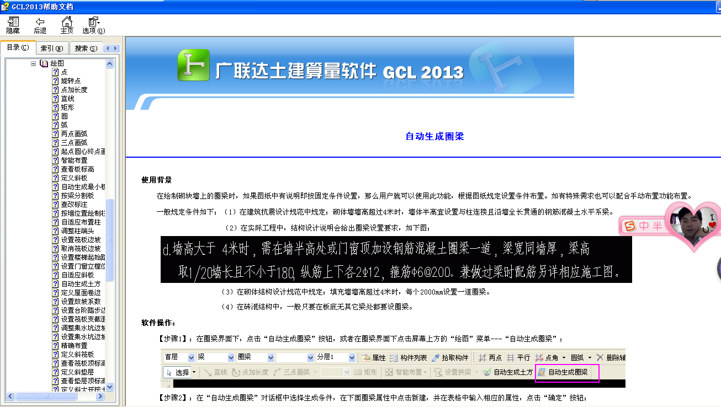Open the 点 help topic
721x407 pixels.
click(x=64, y=72)
